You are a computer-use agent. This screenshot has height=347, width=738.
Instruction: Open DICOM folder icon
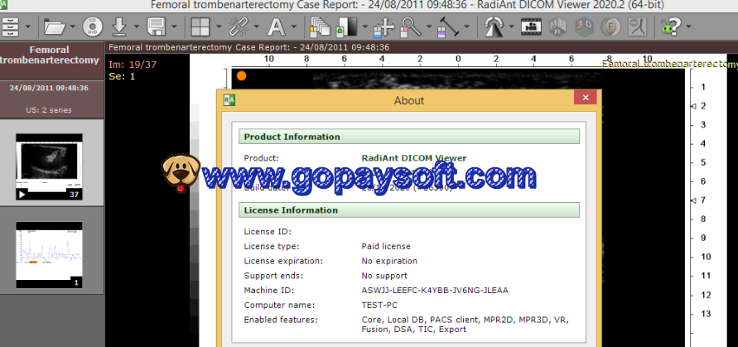(x=54, y=27)
